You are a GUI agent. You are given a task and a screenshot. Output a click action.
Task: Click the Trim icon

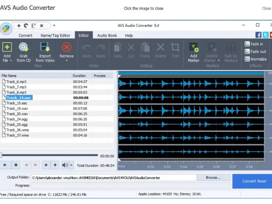[175, 47]
